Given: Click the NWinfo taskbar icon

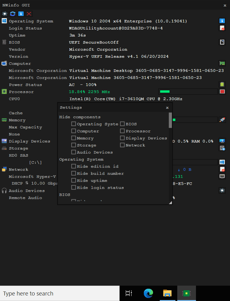Looking at the screenshot, I should click(x=186, y=293).
